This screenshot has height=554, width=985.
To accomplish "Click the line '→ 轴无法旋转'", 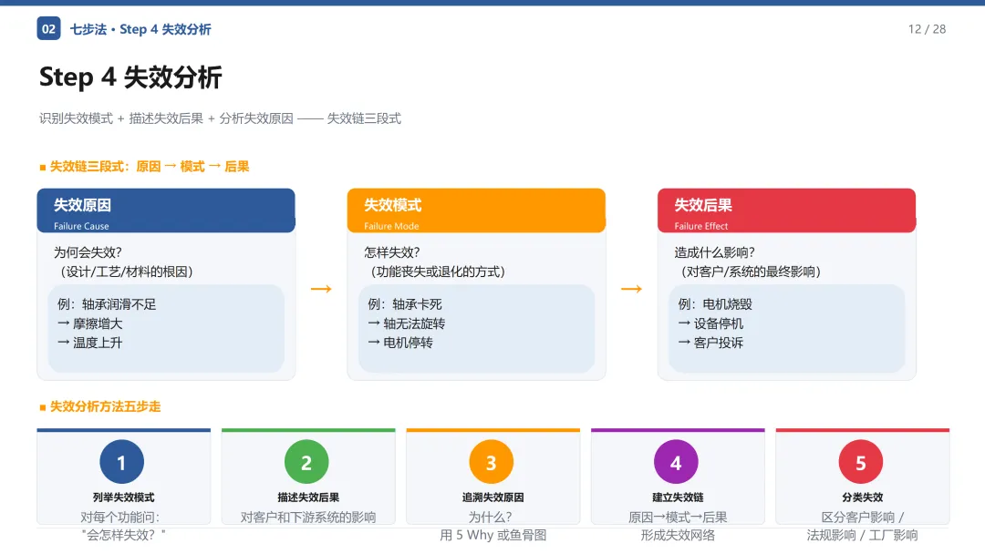I will click(407, 323).
